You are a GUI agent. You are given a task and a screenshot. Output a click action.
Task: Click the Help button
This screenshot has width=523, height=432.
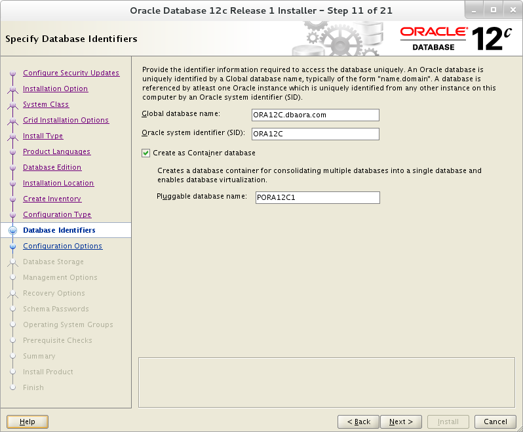point(28,422)
